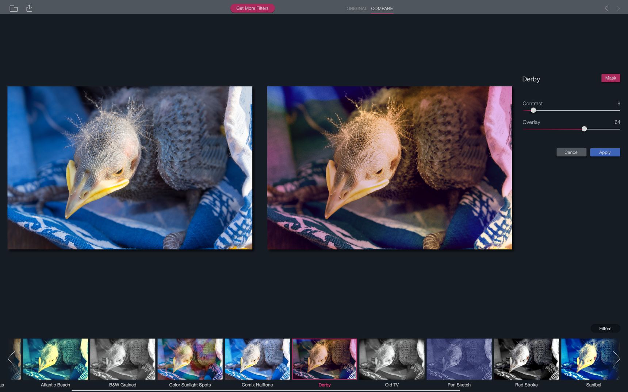Switch to the COMPARE view tab
The image size is (628, 392).
[382, 8]
